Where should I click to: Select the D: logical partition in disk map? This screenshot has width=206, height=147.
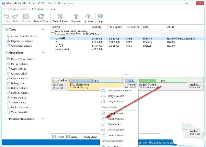(x=163, y=84)
